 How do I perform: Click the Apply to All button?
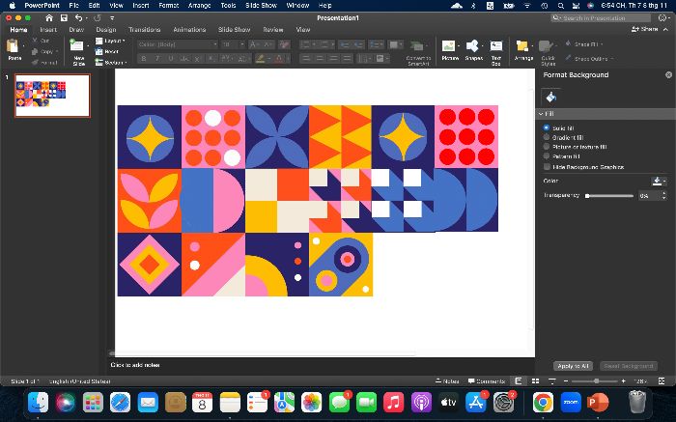point(573,366)
